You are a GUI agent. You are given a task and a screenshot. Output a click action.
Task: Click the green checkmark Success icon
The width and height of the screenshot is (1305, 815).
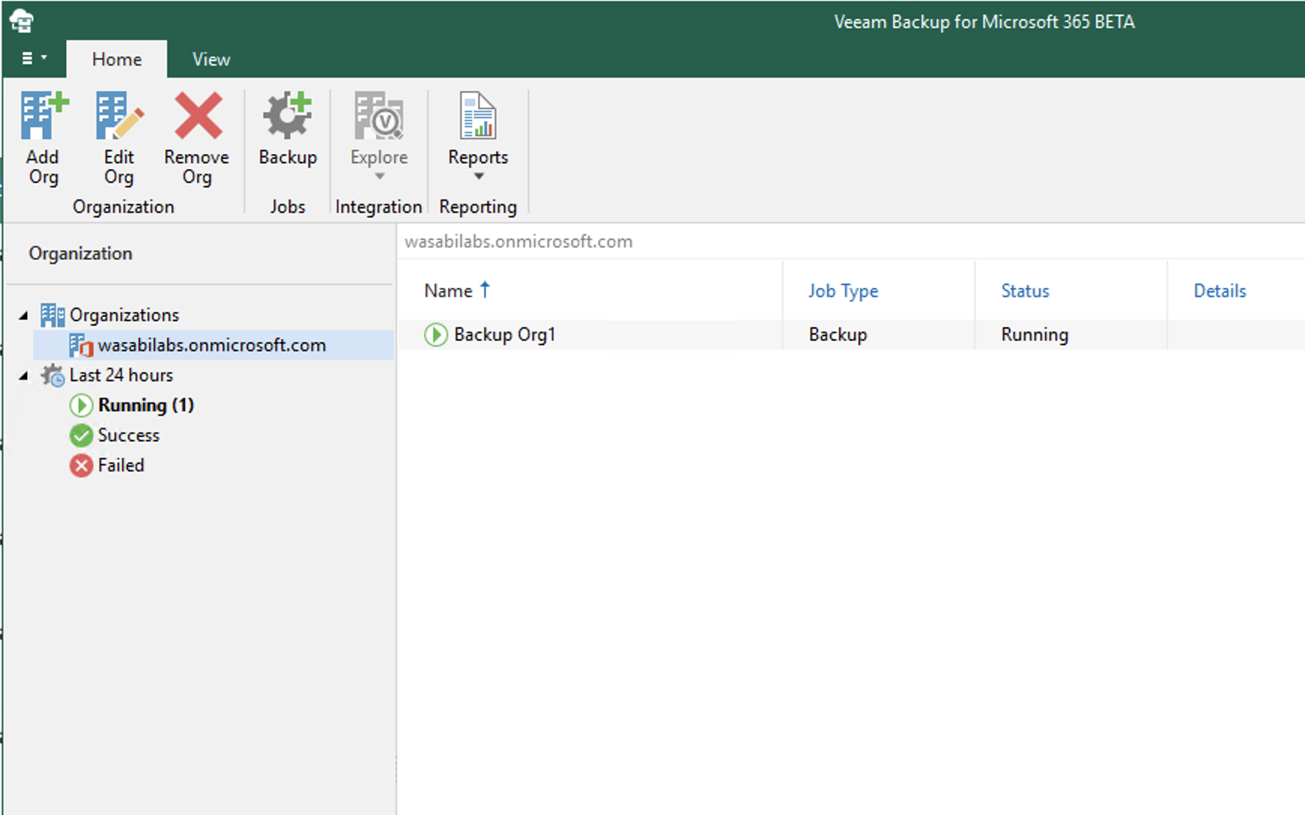pos(81,435)
